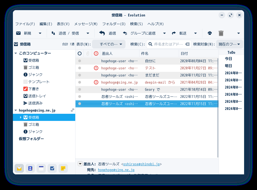
Task: Click the hogehoge@sing.ne.jp recipient link
Action: tap(116, 170)
